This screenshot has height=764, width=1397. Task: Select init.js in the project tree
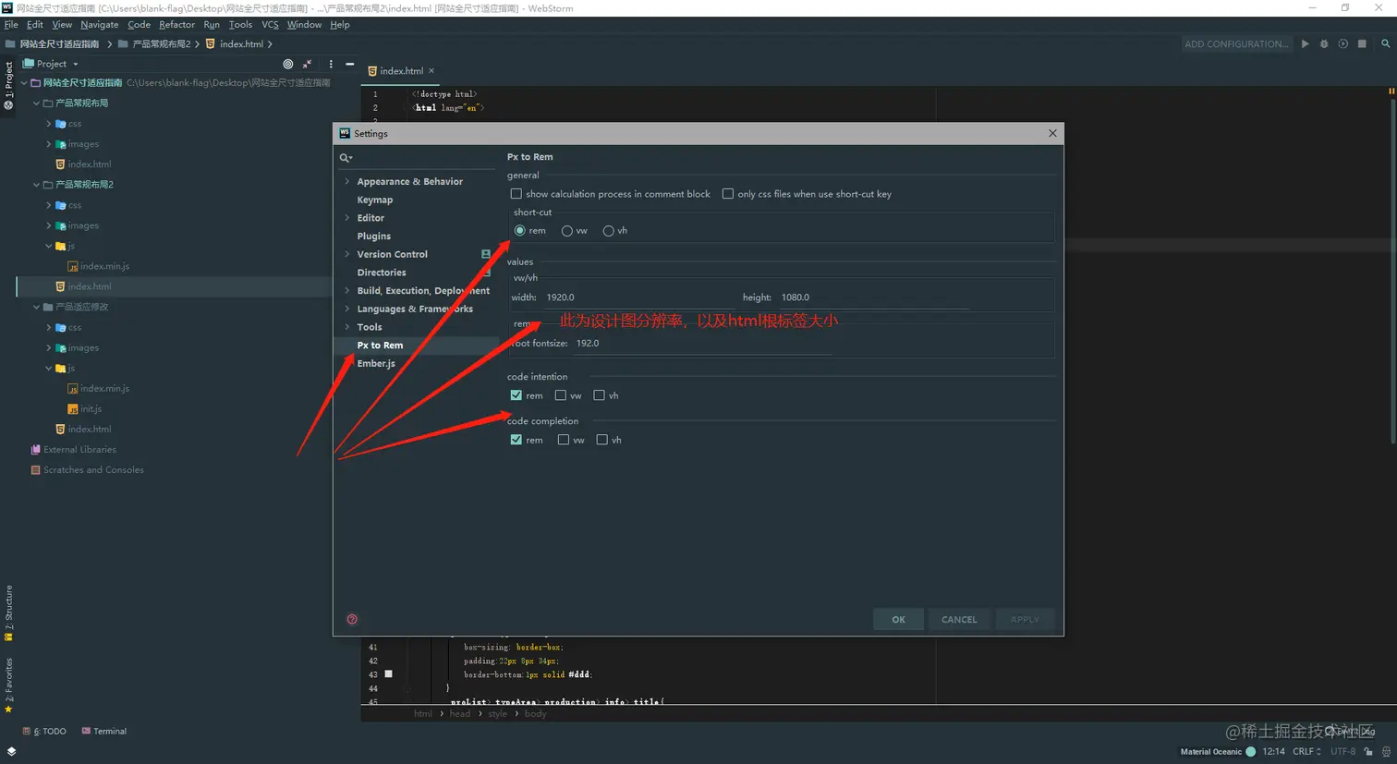click(x=85, y=408)
